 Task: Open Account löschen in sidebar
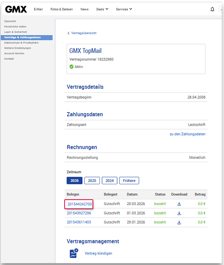(14, 54)
